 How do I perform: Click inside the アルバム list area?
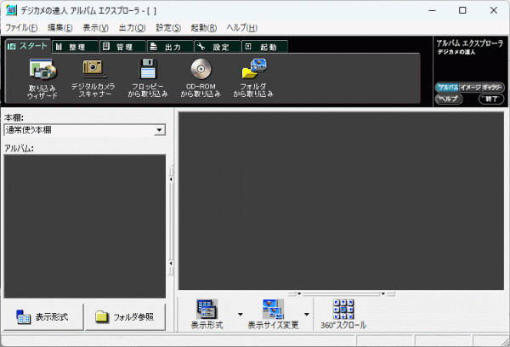[84, 226]
